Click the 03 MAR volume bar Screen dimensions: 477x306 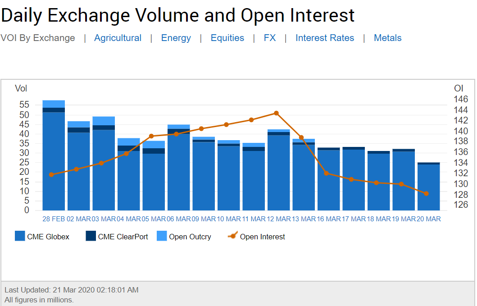pos(104,164)
